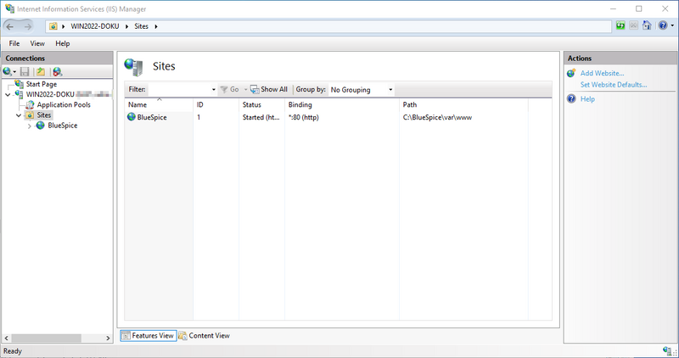Click the Application Pools icon in tree
This screenshot has width=679, height=358.
coord(30,104)
